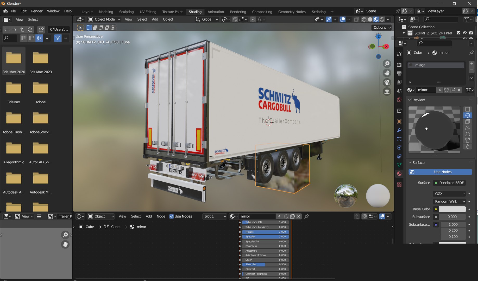
Task: Open the World properties tab icon
Action: [399, 100]
